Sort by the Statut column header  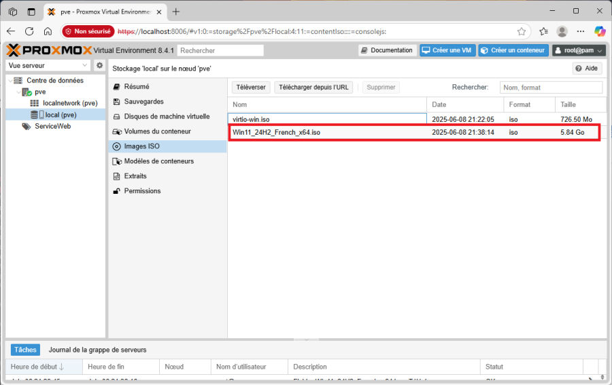click(532, 367)
